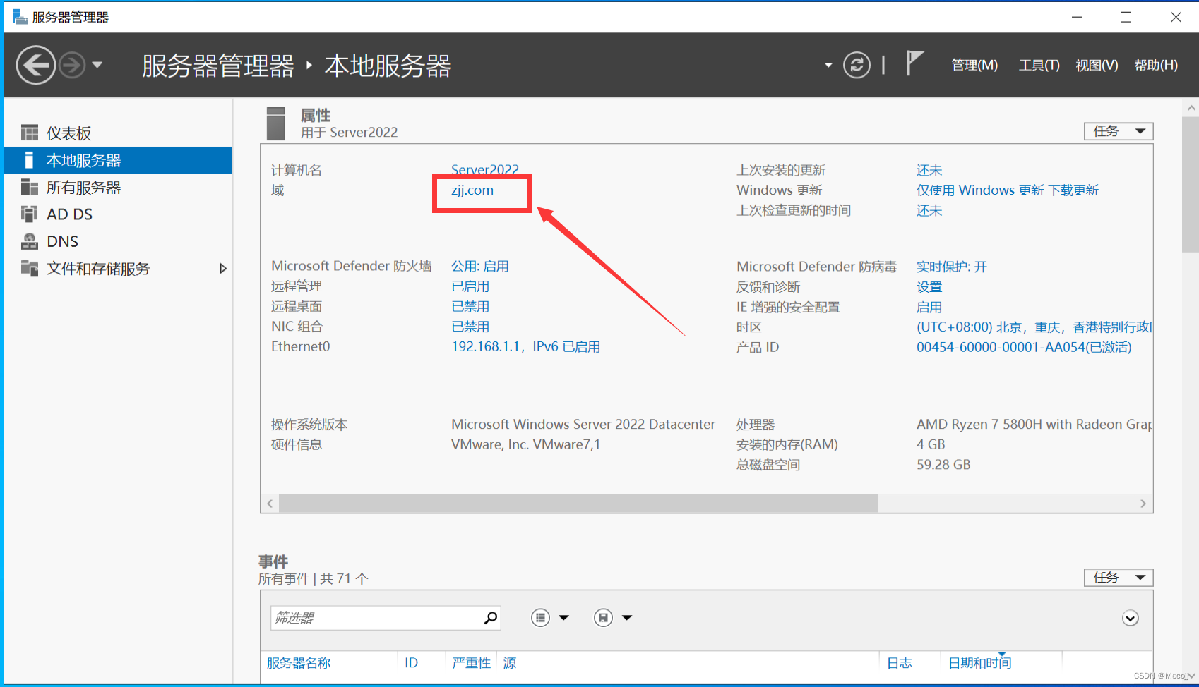Click 上次安装的更新 value 还未
Viewport: 1199px width, 687px height.
929,170
